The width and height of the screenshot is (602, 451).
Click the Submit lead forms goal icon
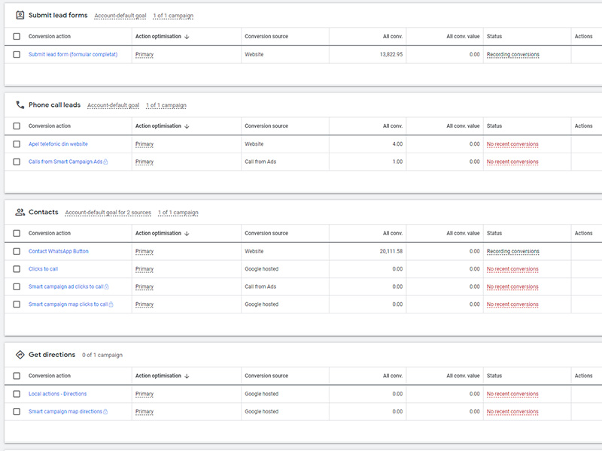20,15
